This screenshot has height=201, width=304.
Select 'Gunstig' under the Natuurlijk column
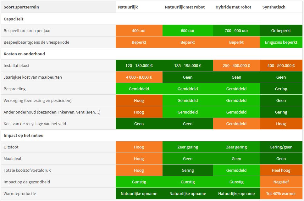(x=139, y=182)
